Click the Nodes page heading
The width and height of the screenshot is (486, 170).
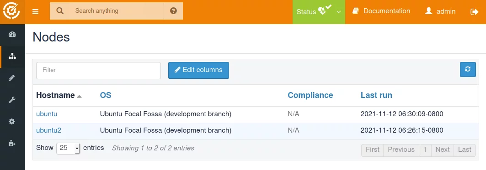point(51,37)
